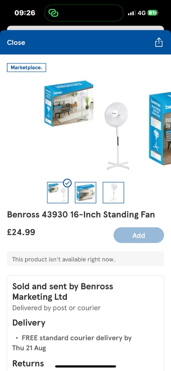Tap the share icon in the blue header

[x=159, y=42]
